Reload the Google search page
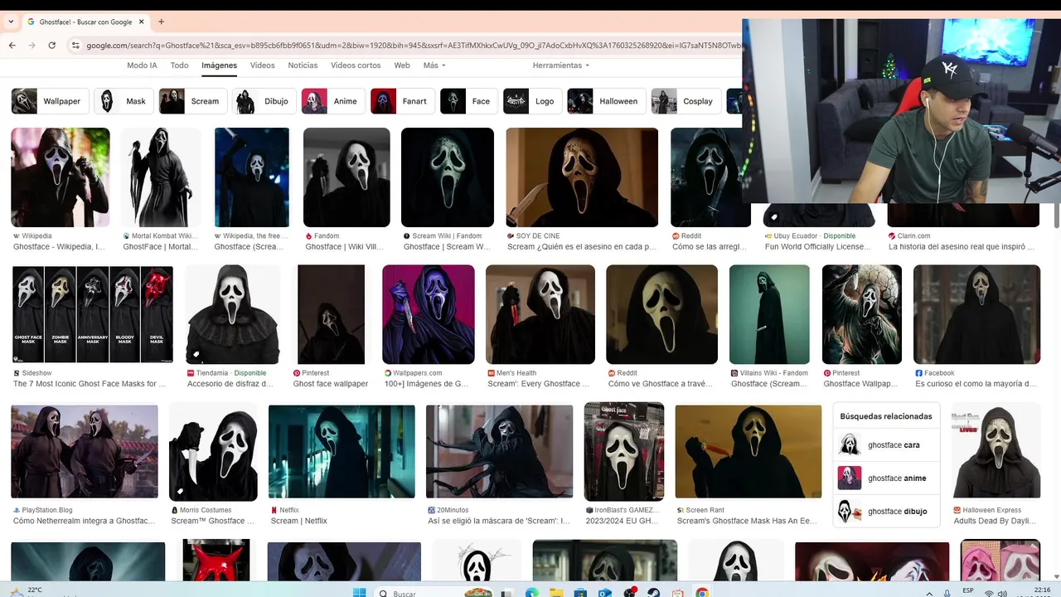 point(51,45)
